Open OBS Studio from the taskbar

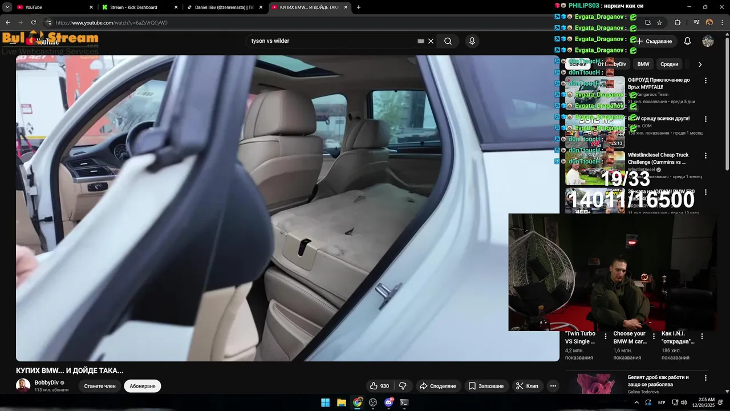point(373,402)
